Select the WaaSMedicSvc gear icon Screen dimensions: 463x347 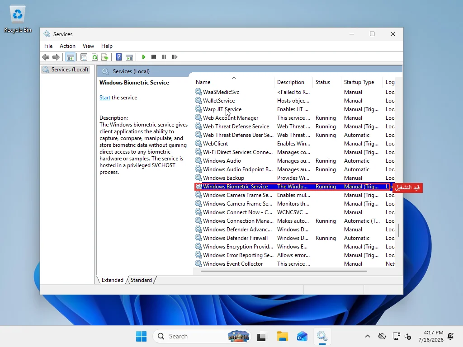pyautogui.click(x=198, y=92)
